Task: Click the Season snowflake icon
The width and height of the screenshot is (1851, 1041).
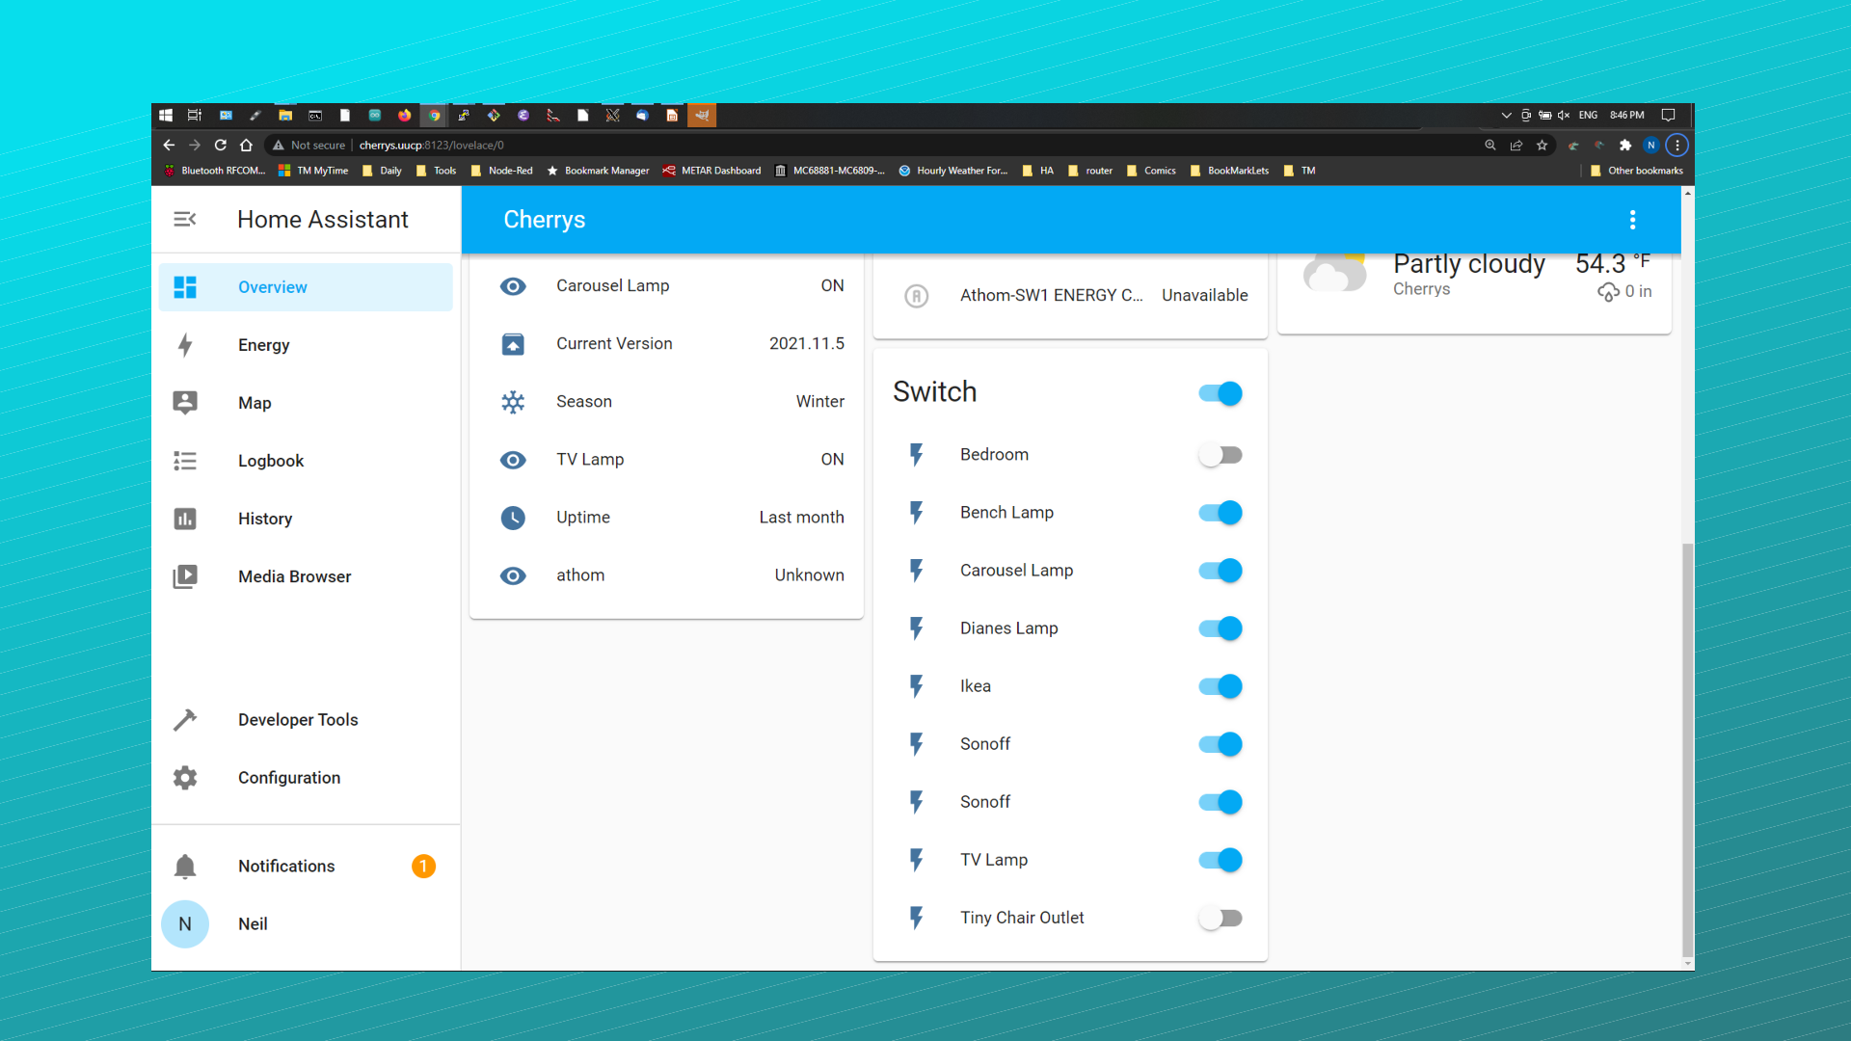Action: click(x=513, y=402)
